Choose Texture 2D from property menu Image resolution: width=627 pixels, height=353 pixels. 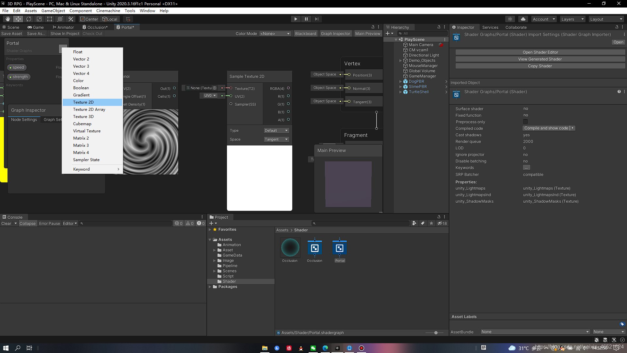(x=83, y=102)
